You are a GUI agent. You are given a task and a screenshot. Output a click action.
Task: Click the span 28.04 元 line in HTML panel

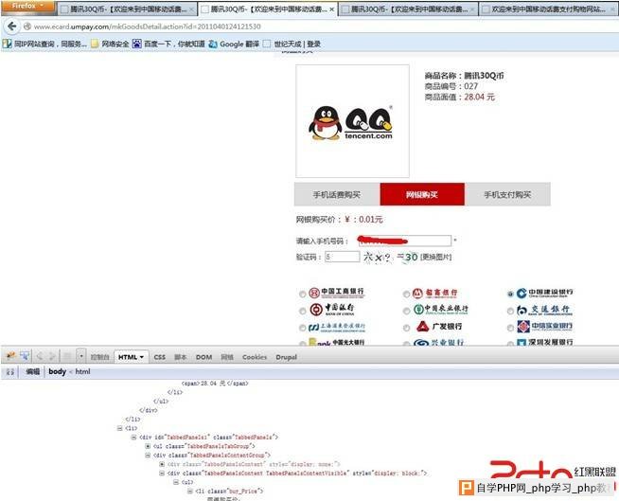tap(215, 384)
